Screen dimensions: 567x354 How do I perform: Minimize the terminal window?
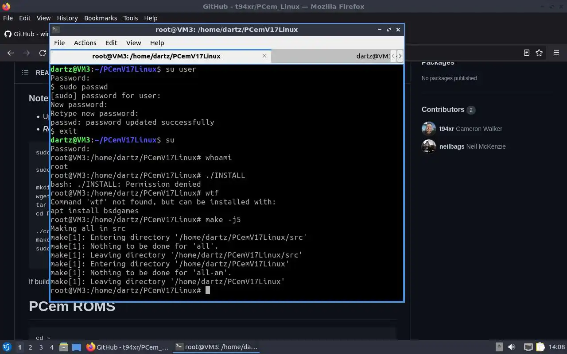coord(380,30)
